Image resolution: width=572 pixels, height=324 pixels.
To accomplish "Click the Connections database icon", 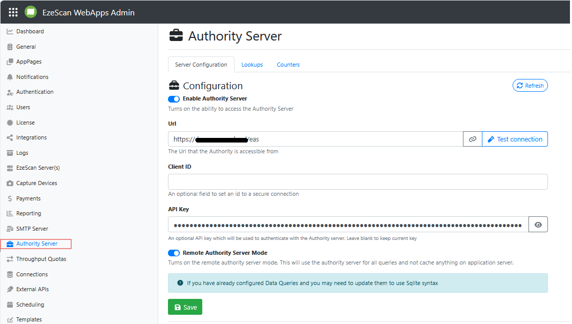I will [x=10, y=274].
